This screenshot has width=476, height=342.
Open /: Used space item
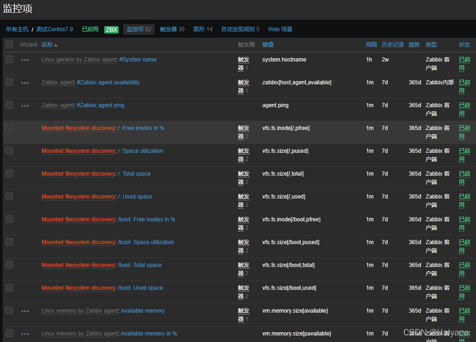pos(135,196)
